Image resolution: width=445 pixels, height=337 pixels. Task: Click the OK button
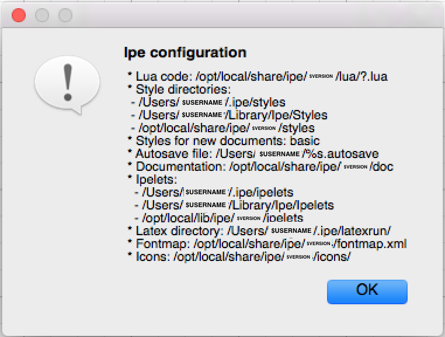coord(367,291)
